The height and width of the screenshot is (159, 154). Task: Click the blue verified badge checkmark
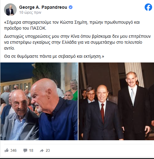[71, 7]
